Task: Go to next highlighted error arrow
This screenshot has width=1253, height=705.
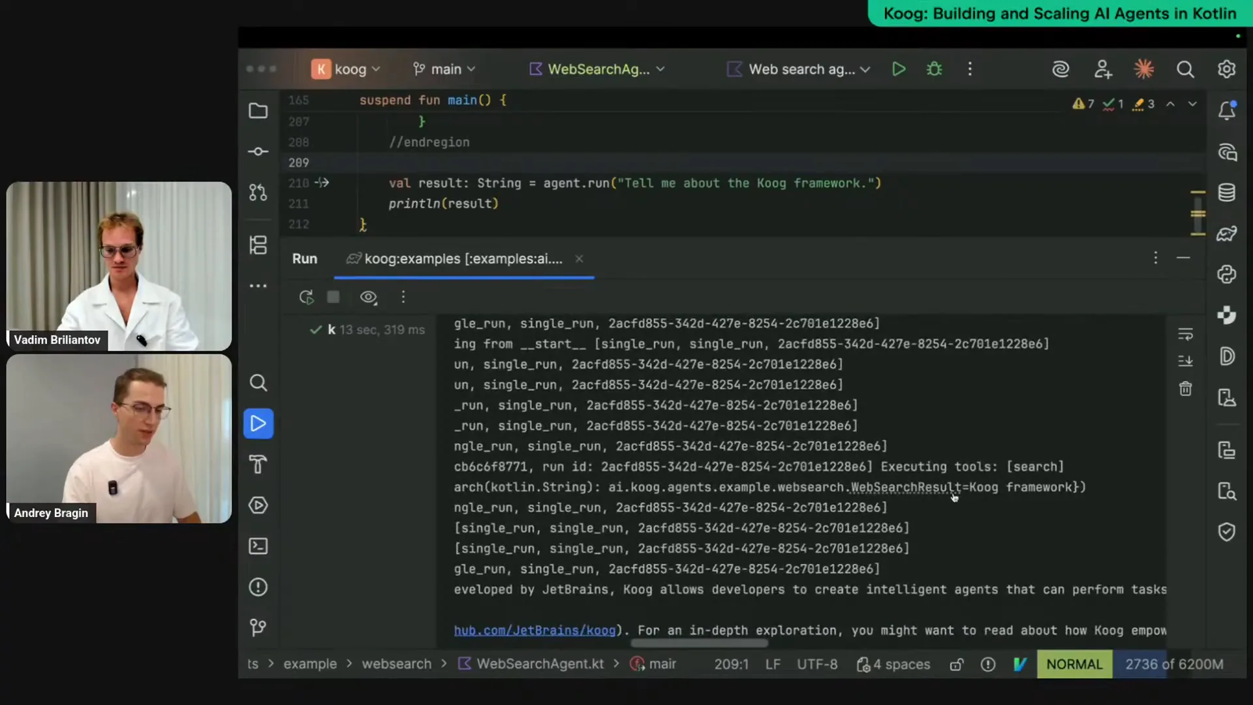Action: [x=1192, y=104]
